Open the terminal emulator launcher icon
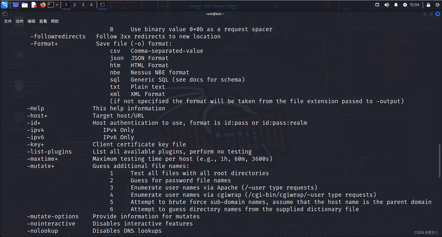The width and height of the screenshot is (442, 237). coord(51,5)
